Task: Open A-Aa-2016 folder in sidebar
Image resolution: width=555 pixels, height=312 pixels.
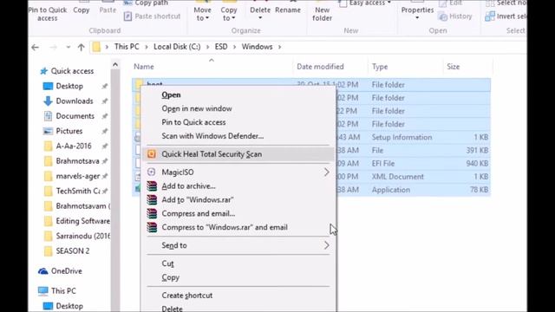Action: (74, 146)
